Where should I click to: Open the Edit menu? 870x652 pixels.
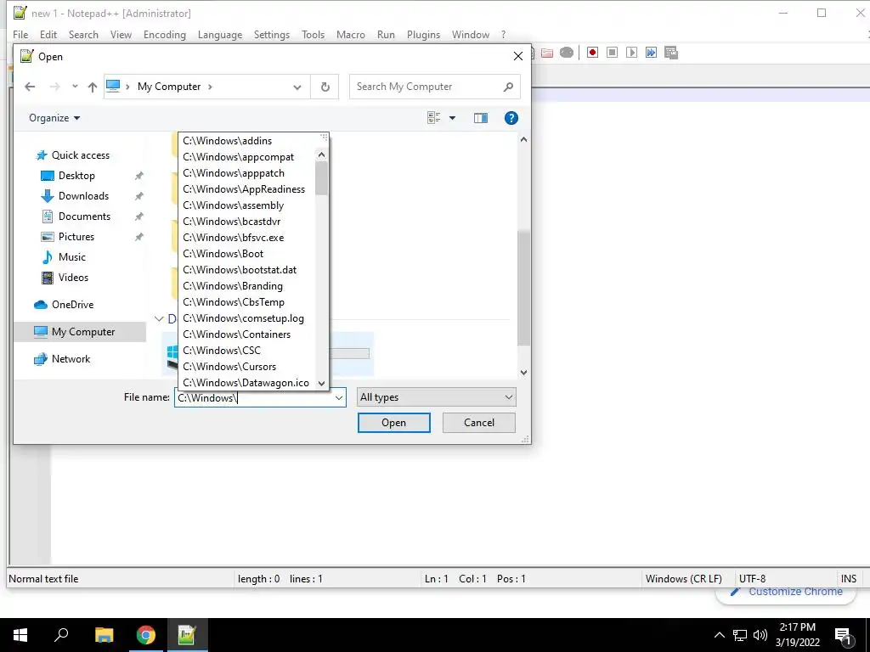coord(48,34)
